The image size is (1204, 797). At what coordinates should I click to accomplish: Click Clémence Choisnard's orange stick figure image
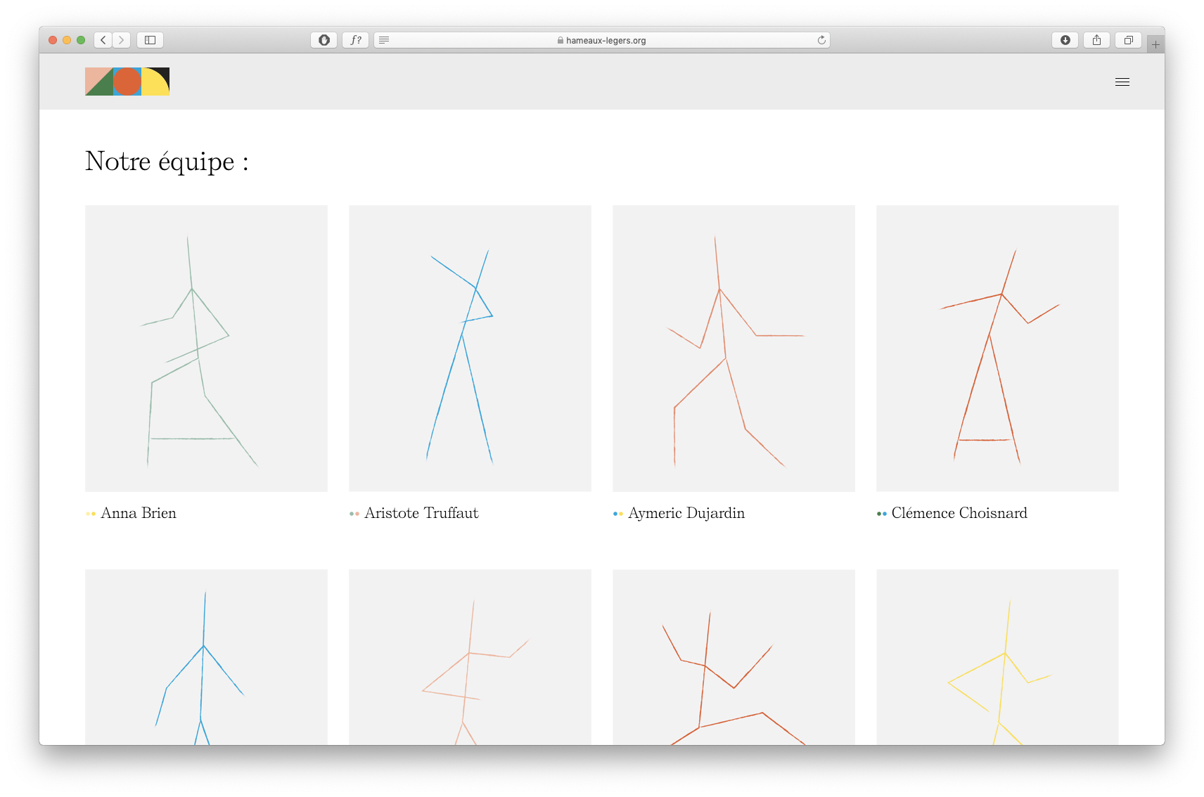997,348
